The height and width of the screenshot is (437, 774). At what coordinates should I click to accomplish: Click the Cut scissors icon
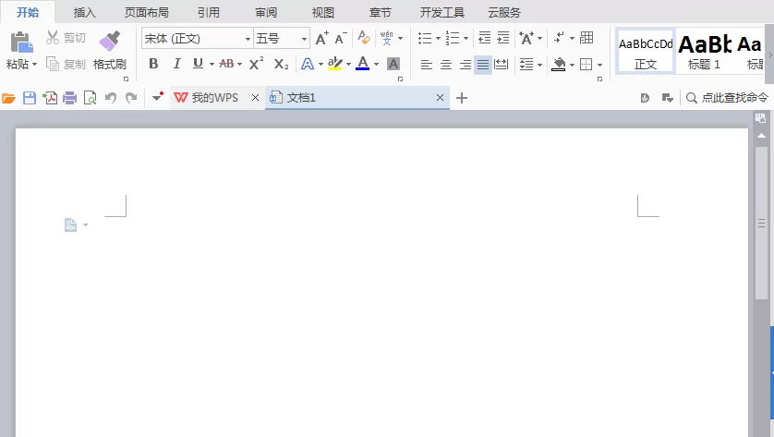click(53, 37)
